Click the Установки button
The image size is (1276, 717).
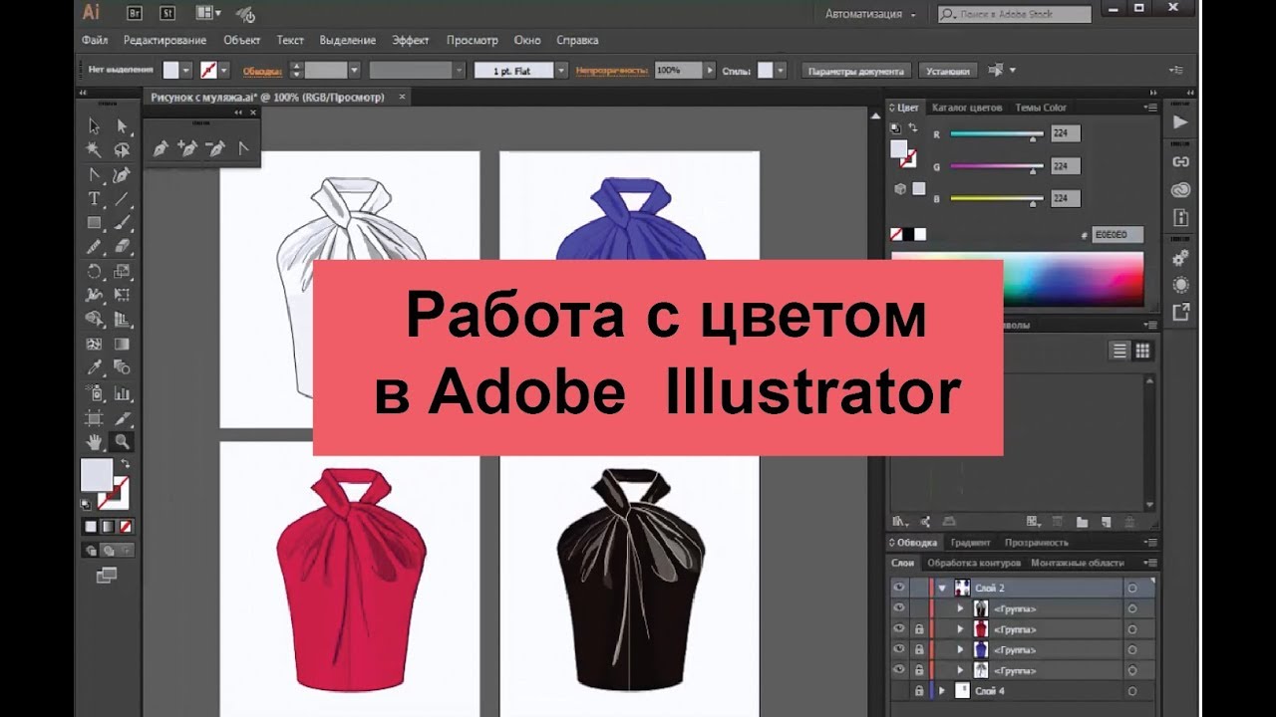coord(947,71)
